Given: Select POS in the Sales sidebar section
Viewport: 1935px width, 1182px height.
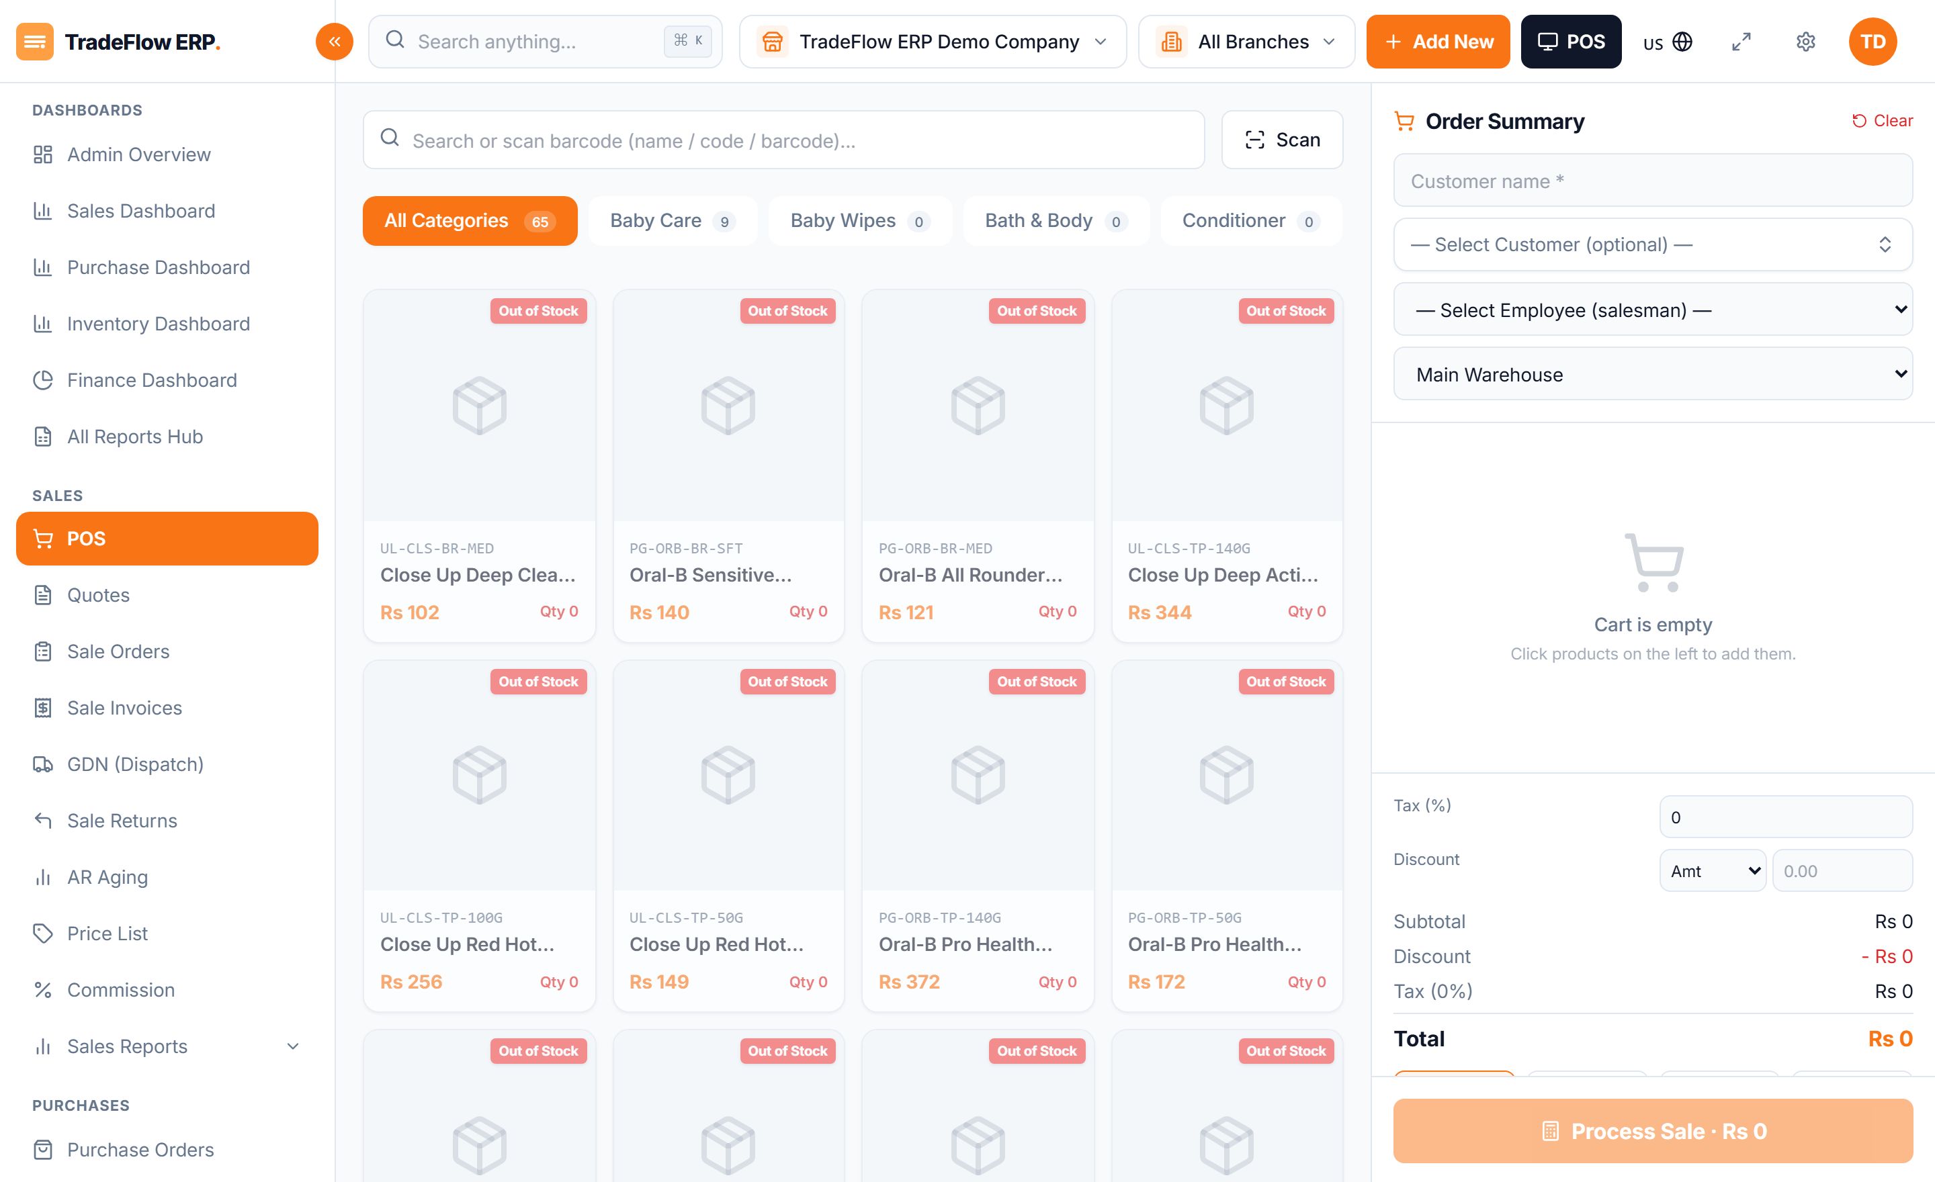Looking at the screenshot, I should [x=167, y=539].
